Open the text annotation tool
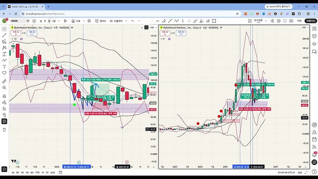Image resolution: width=318 pixels, height=179 pixels. (4, 67)
